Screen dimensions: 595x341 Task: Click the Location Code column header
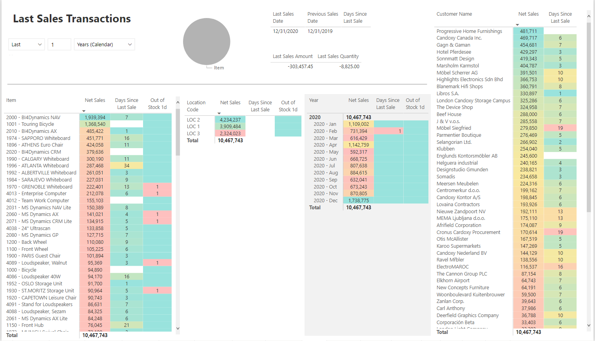pyautogui.click(x=196, y=106)
